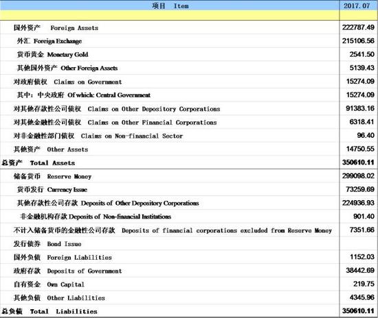Select Deposits of Other Depository Corporations label
This screenshot has height=318, width=378.
pyautogui.click(x=108, y=203)
